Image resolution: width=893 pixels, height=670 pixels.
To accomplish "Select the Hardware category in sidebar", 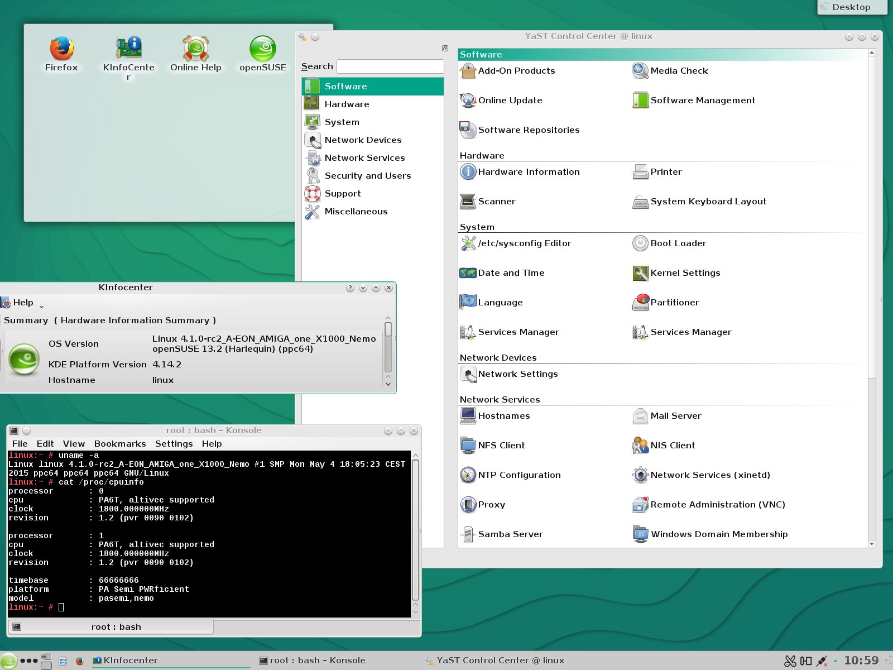I will click(x=347, y=104).
